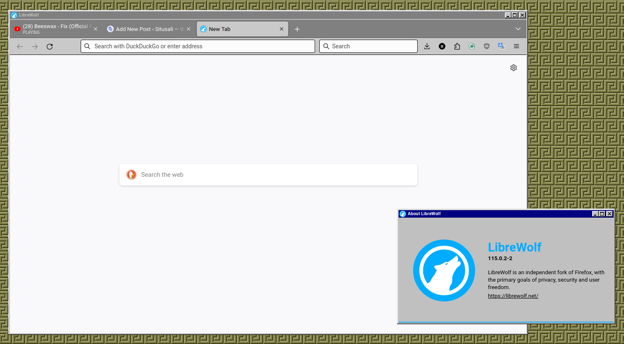Open the uBlock Origin shield icon
The image size is (624, 344).
click(x=487, y=46)
